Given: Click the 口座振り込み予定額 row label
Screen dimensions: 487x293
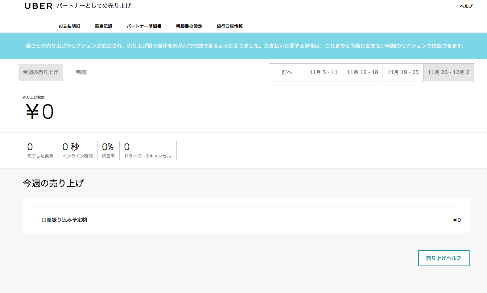Looking at the screenshot, I should click(x=64, y=220).
